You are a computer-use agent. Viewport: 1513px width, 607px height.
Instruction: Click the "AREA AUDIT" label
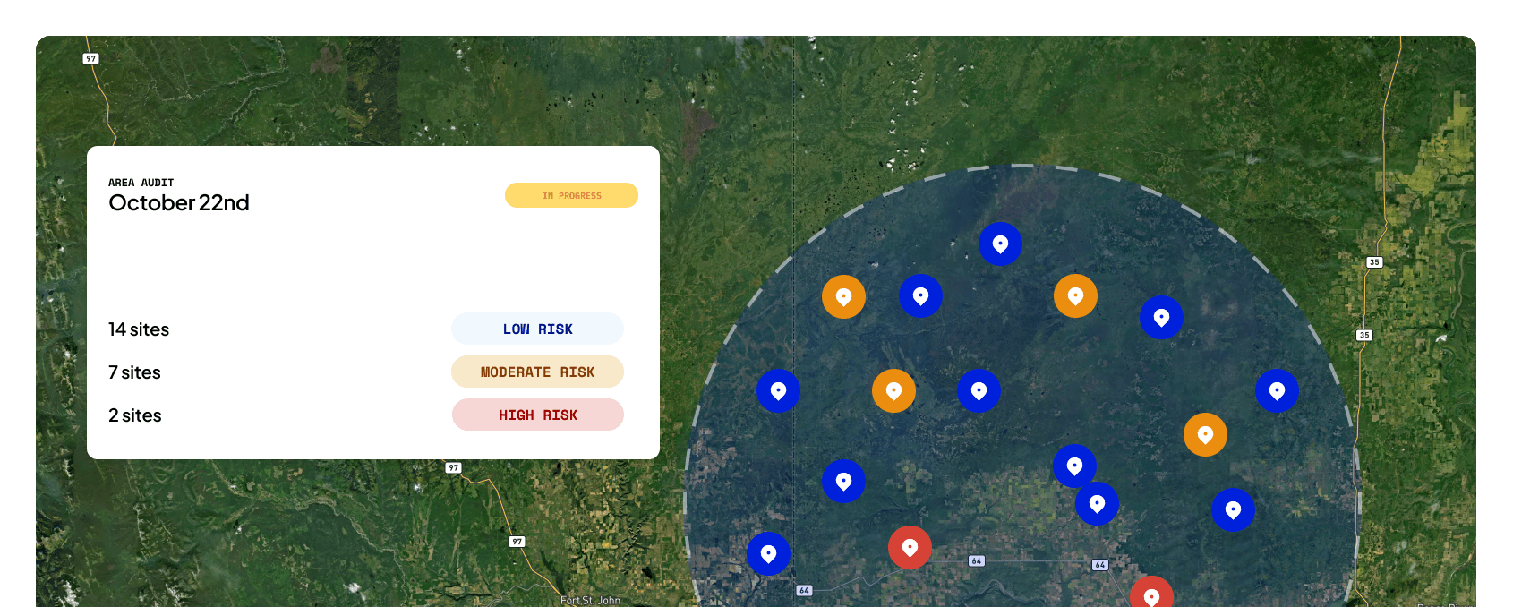[x=141, y=183]
